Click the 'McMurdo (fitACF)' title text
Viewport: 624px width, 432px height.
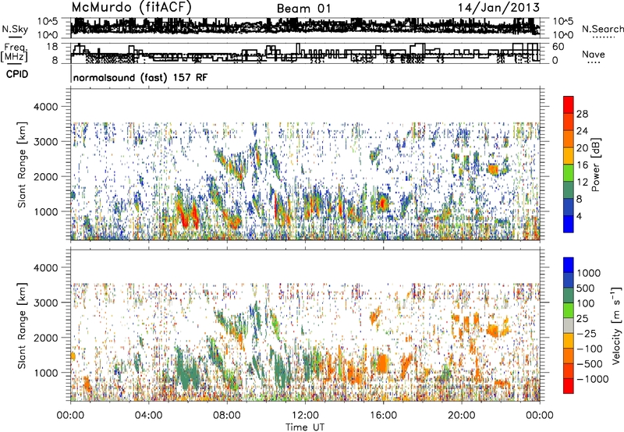pyautogui.click(x=131, y=8)
